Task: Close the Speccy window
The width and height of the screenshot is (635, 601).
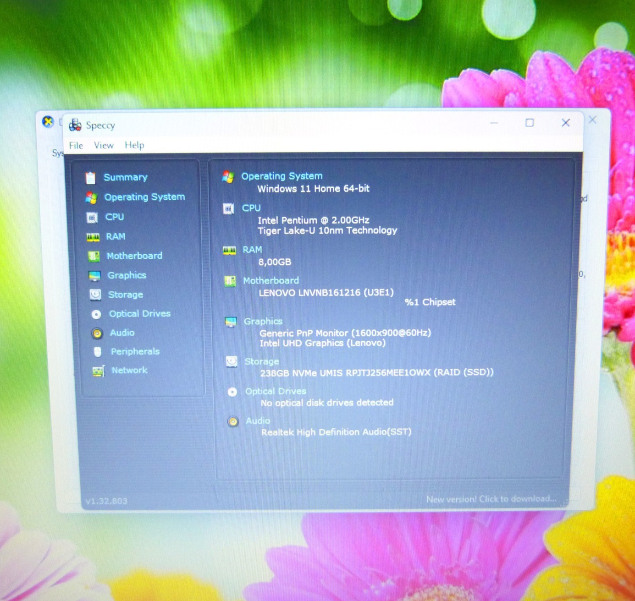Action: coord(566,123)
